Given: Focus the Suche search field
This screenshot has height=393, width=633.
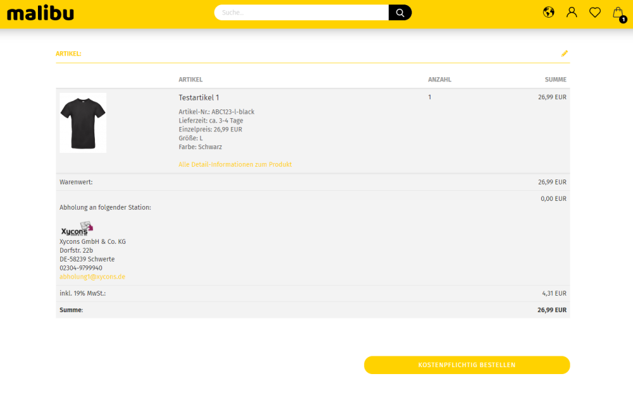Looking at the screenshot, I should coord(301,13).
